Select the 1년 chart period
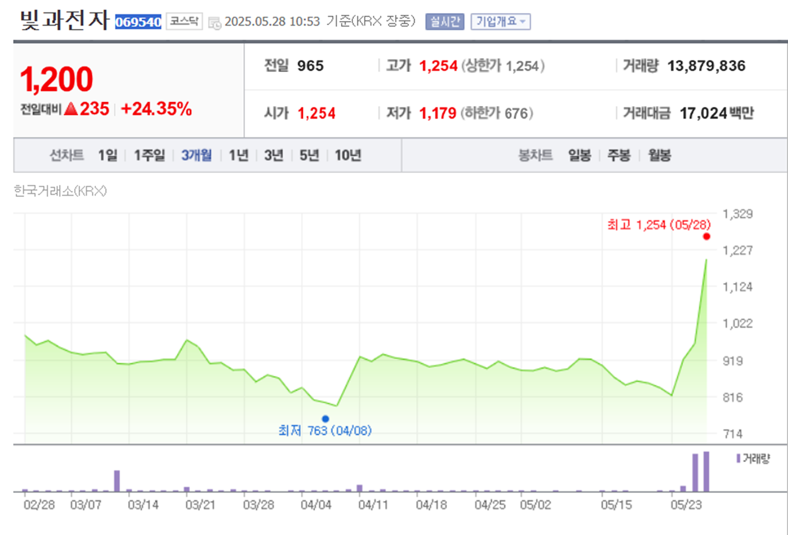Viewport: 788px width, 535px height. pyautogui.click(x=239, y=155)
